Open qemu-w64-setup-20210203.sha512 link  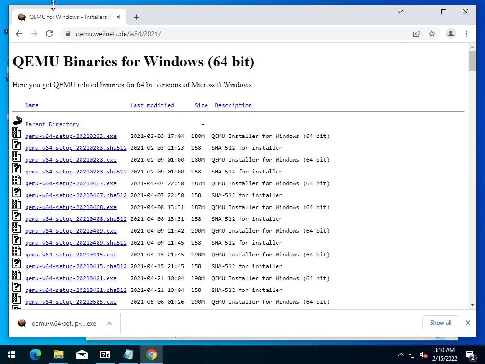[76, 148]
